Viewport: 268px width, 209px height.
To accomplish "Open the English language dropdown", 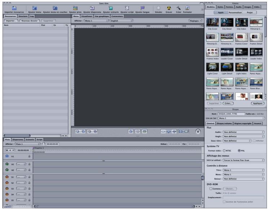I will click(121, 21).
